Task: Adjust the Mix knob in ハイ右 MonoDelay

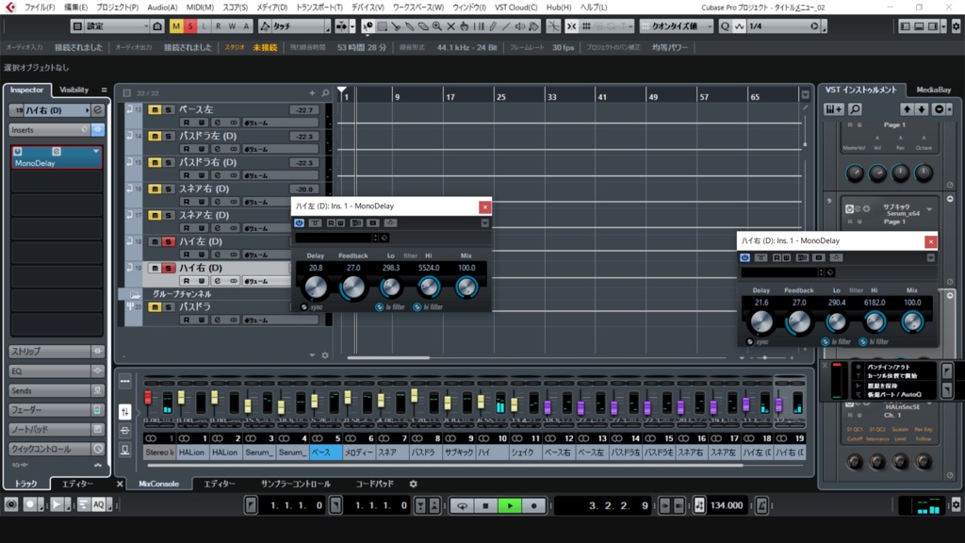Action: point(912,321)
